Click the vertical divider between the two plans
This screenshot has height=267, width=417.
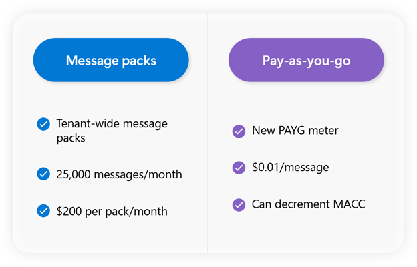click(208, 133)
